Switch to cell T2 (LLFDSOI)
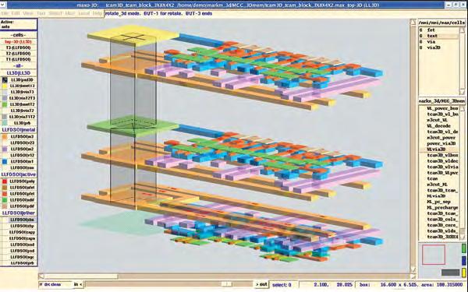Image resolution: width=468 pixels, height=292 pixels. [x=19, y=54]
